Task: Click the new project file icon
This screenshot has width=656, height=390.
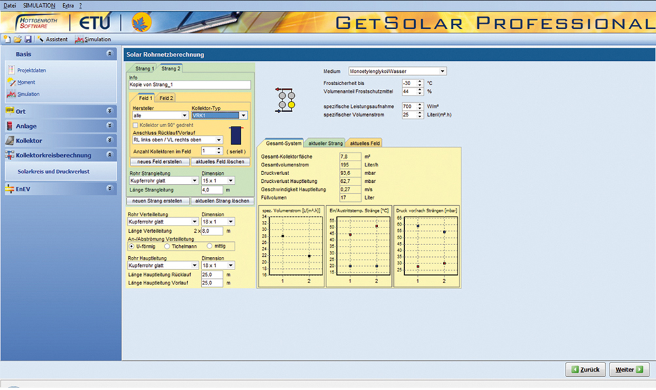Action: coord(7,39)
